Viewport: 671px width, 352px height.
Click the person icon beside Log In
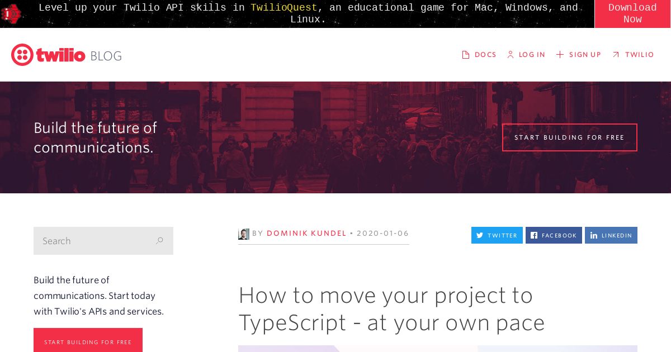tap(511, 55)
